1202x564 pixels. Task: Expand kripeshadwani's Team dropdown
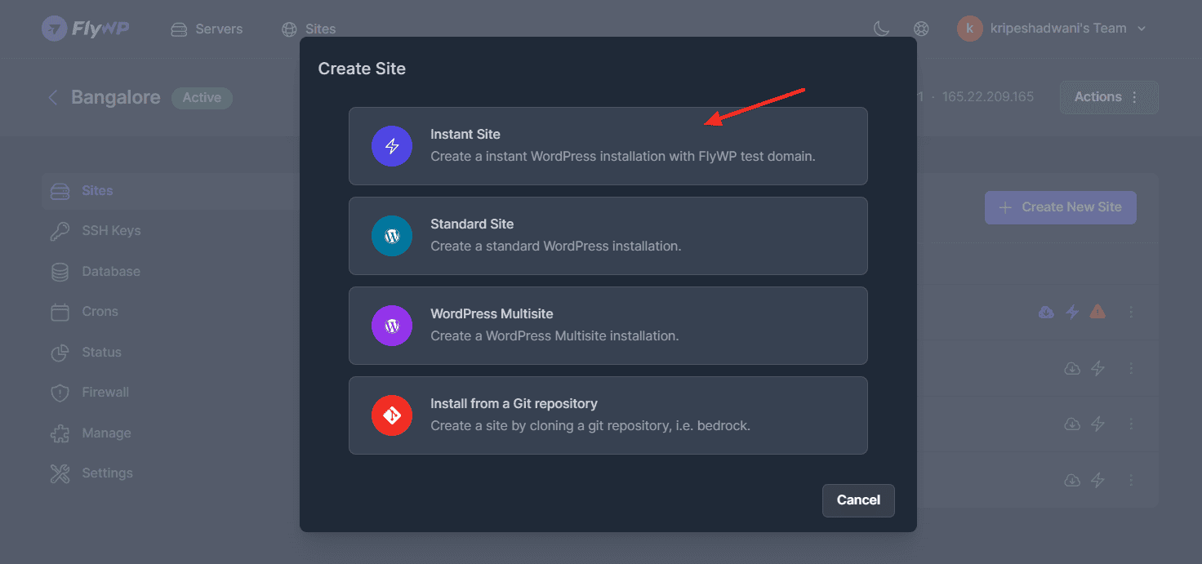tap(1053, 29)
